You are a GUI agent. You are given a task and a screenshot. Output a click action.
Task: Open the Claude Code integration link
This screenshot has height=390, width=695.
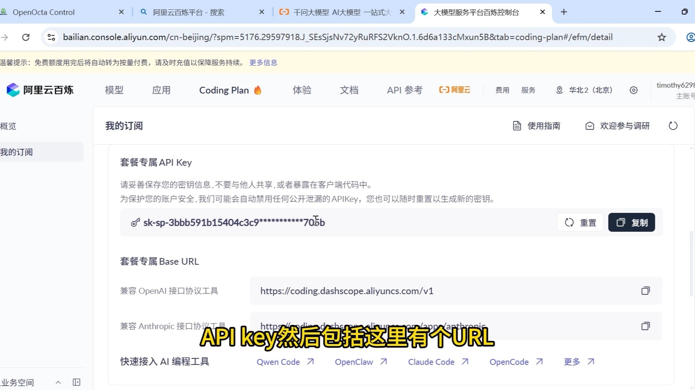click(438, 362)
